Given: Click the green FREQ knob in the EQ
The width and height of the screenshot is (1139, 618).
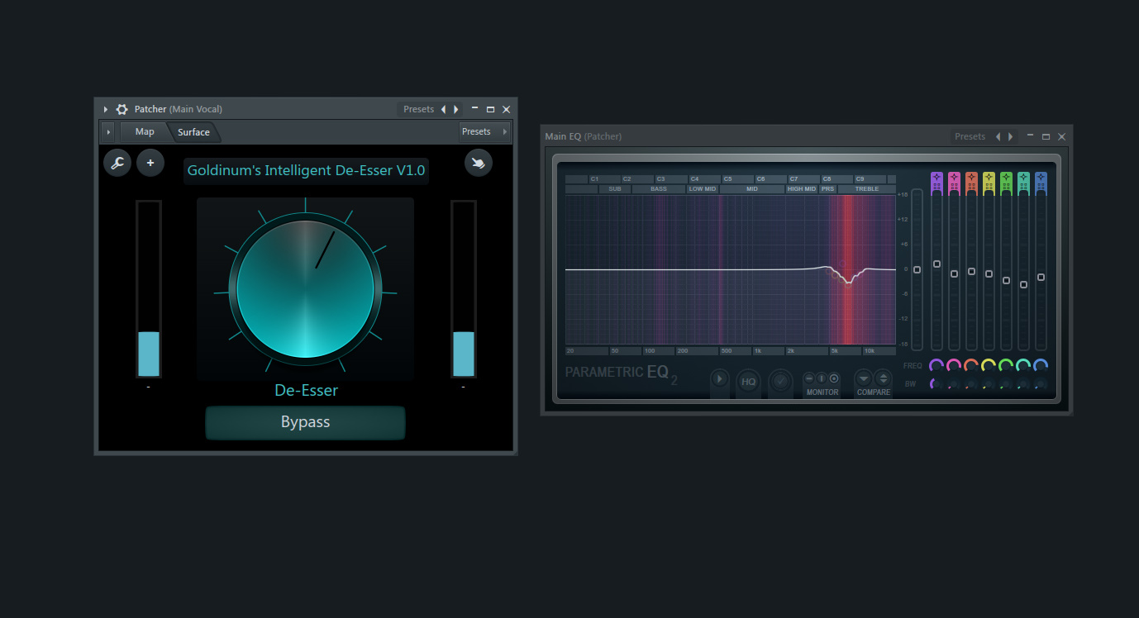Looking at the screenshot, I should 1006,365.
